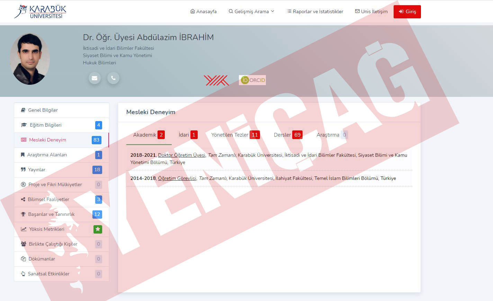Open Raporlar ve İstatistikler page
This screenshot has height=301, width=493.
[315, 11]
